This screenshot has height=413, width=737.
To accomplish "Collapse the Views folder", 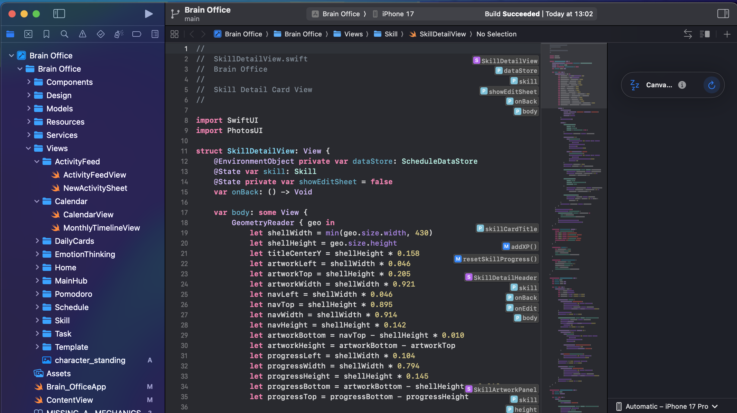I will coord(28,148).
